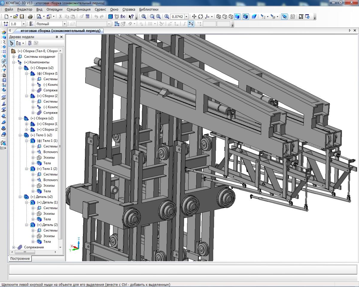Open the Variables f(x) tool

(x=123, y=17)
